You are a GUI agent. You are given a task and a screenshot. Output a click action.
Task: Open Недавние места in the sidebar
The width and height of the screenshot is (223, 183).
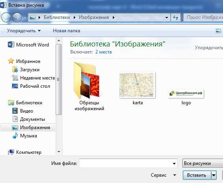pos(34,78)
